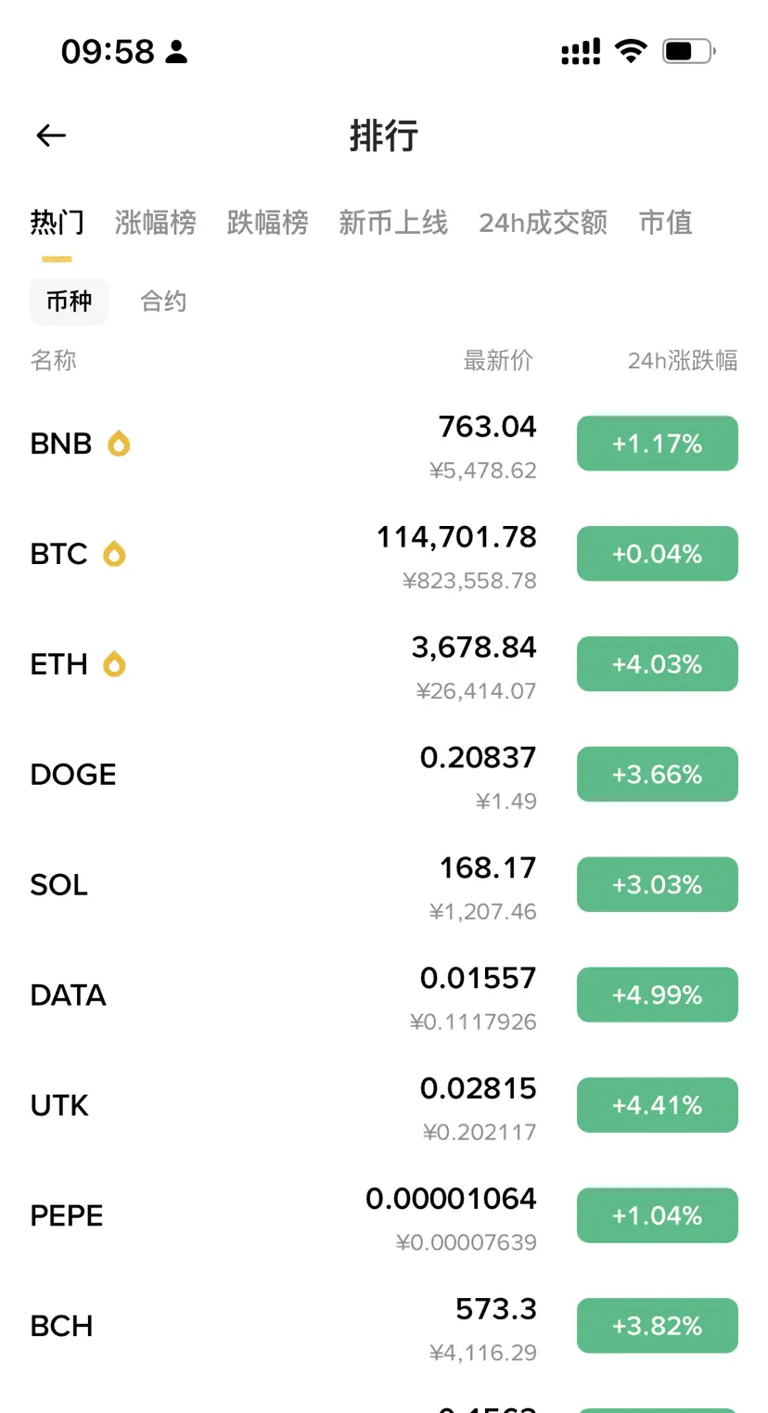Image resolution: width=768 pixels, height=1413 pixels.
Task: Tap the +4.99% button for DATA
Action: 658,995
